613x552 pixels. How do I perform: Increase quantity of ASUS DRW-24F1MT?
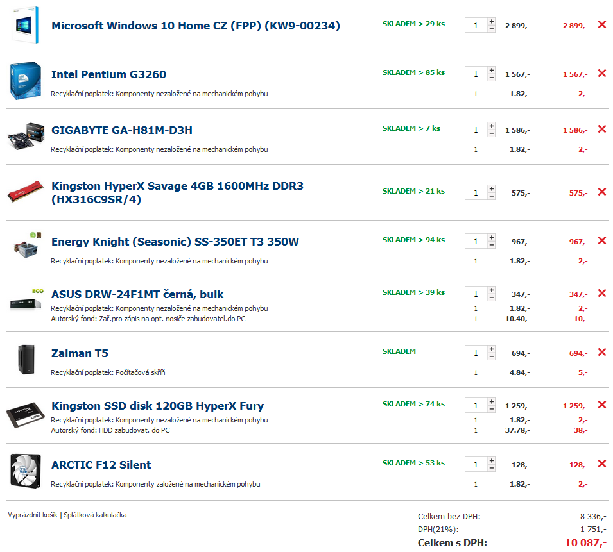(492, 290)
